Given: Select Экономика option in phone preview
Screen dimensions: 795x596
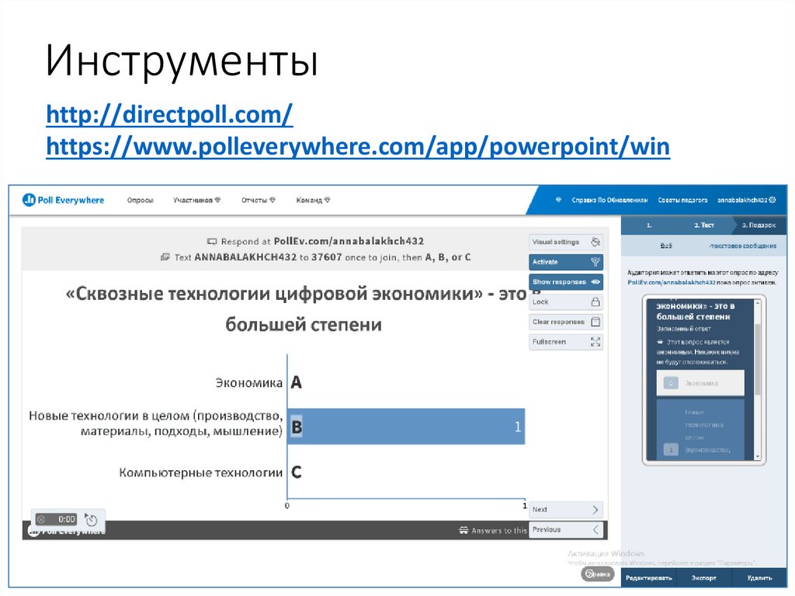Looking at the screenshot, I should (x=700, y=383).
